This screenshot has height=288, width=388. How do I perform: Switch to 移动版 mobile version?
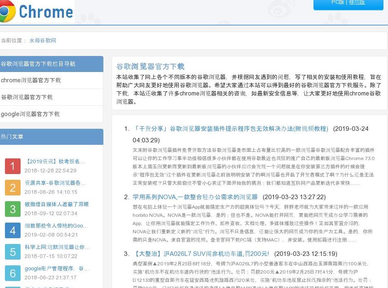click(357, 2)
